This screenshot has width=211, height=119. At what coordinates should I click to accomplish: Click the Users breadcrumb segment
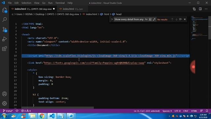coord(19,14)
